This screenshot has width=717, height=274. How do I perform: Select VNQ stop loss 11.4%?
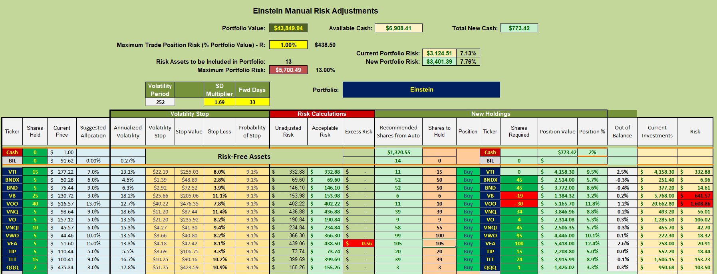(x=219, y=211)
